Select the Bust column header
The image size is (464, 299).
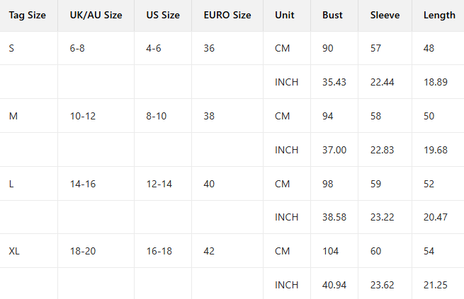click(x=332, y=15)
